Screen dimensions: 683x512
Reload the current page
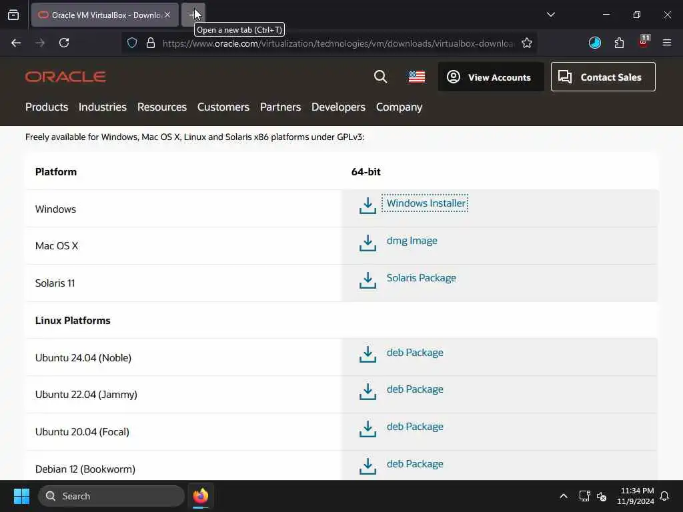[x=64, y=43]
